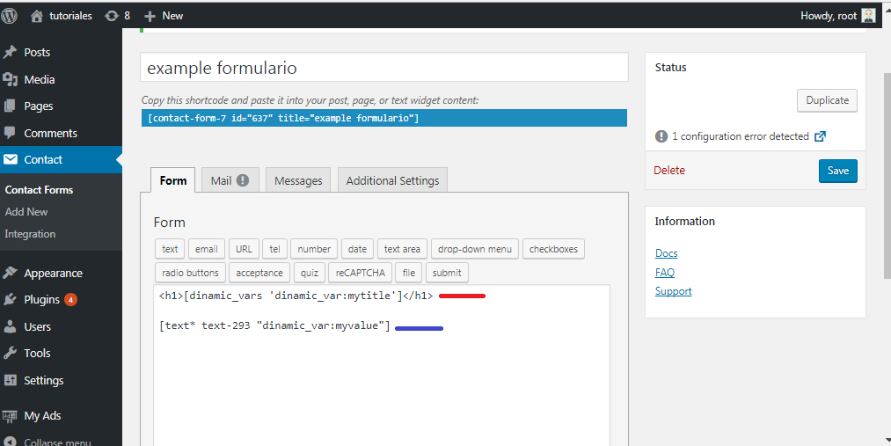The image size is (891, 446).
Task: Click the Posts pushpin icon
Action: pos(11,52)
